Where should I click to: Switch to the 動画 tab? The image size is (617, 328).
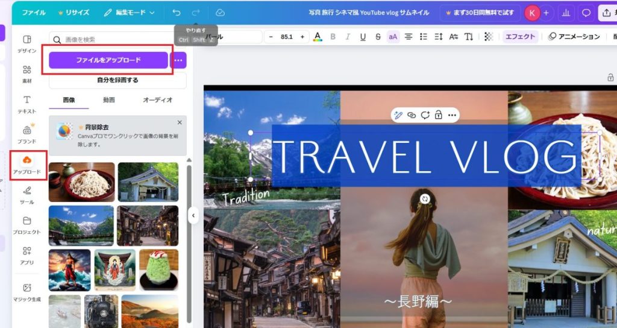click(x=109, y=100)
